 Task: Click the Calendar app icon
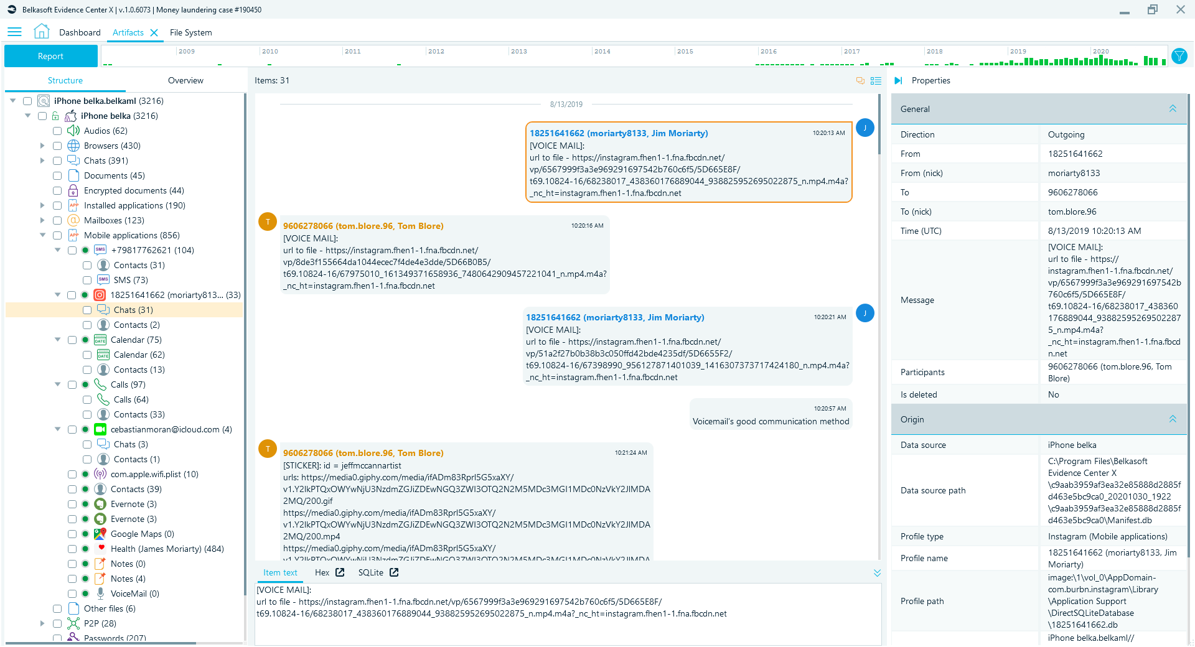tap(100, 340)
